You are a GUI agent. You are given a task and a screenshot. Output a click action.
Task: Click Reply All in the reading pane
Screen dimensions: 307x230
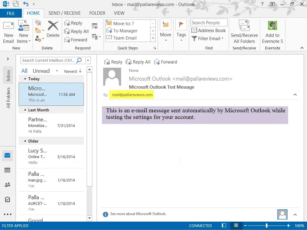tap(138, 62)
